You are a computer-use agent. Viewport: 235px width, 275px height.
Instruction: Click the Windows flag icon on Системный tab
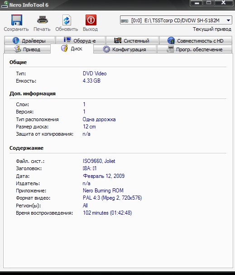tap(118, 40)
